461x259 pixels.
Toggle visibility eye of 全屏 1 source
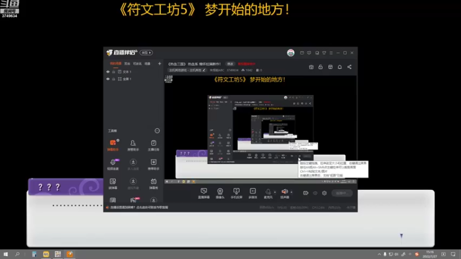[108, 79]
